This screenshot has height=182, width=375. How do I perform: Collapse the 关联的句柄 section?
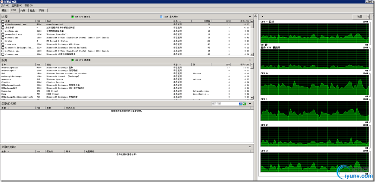[x=250, y=104]
